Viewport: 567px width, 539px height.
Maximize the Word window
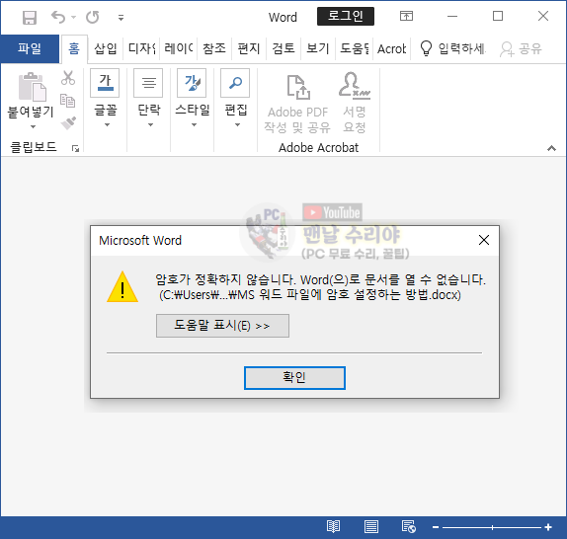(x=498, y=16)
